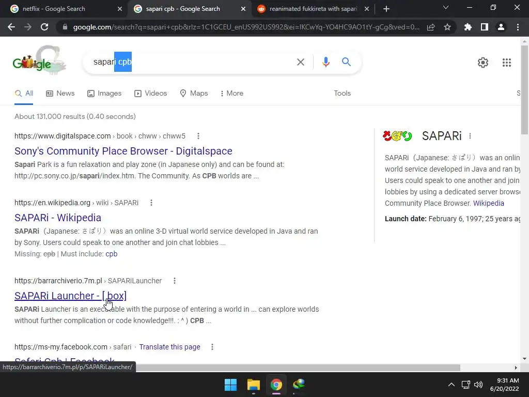Open the search Tools options
This screenshot has width=529, height=397.
(342, 93)
